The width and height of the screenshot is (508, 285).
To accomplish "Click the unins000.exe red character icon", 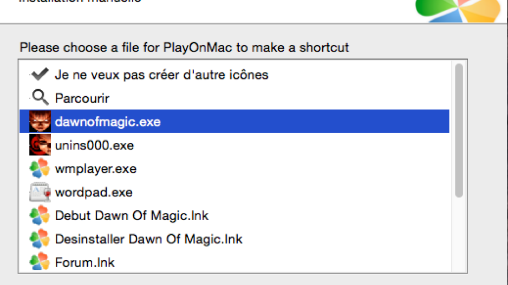I will (x=40, y=145).
